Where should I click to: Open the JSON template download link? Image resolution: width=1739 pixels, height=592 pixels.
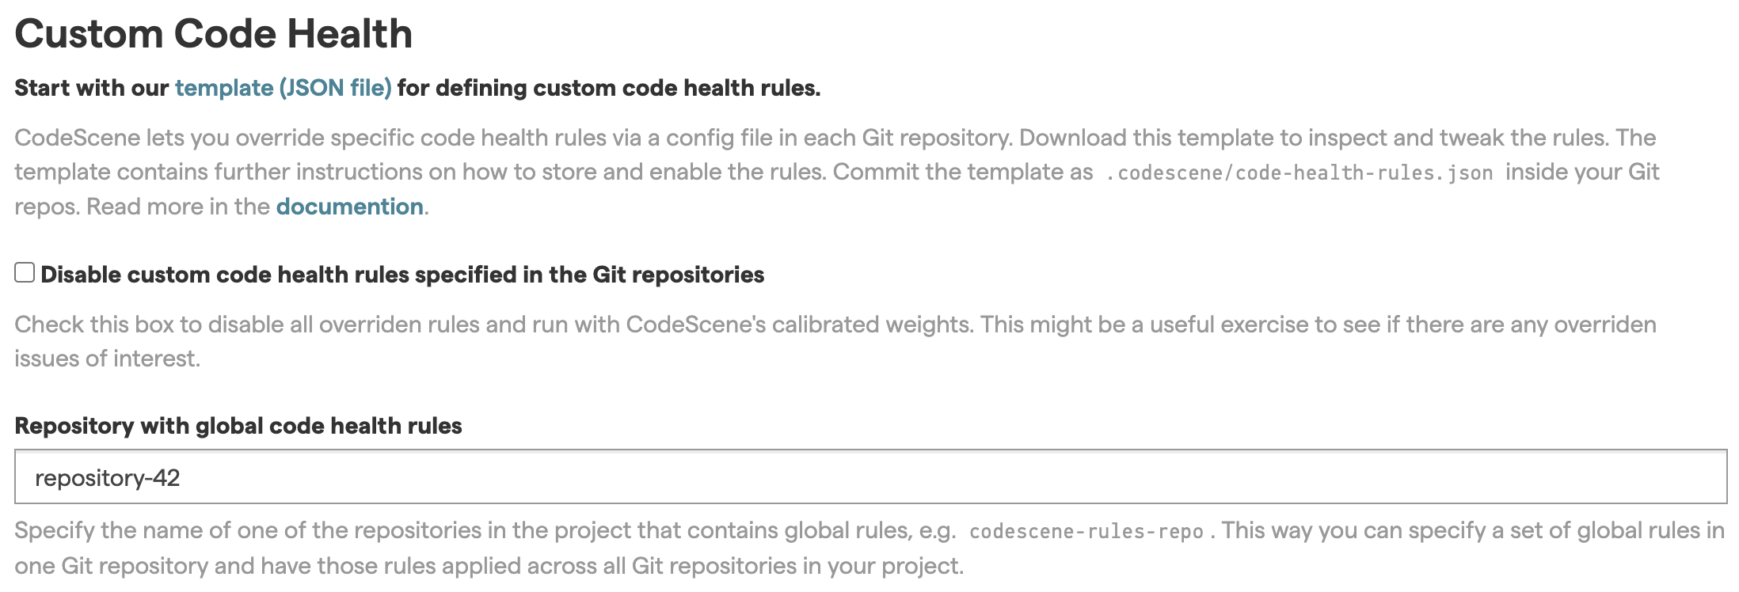click(x=283, y=88)
